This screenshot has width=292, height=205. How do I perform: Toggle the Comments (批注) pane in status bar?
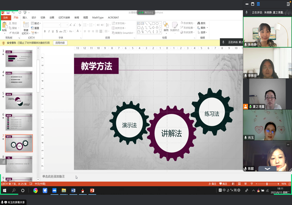click(223, 184)
